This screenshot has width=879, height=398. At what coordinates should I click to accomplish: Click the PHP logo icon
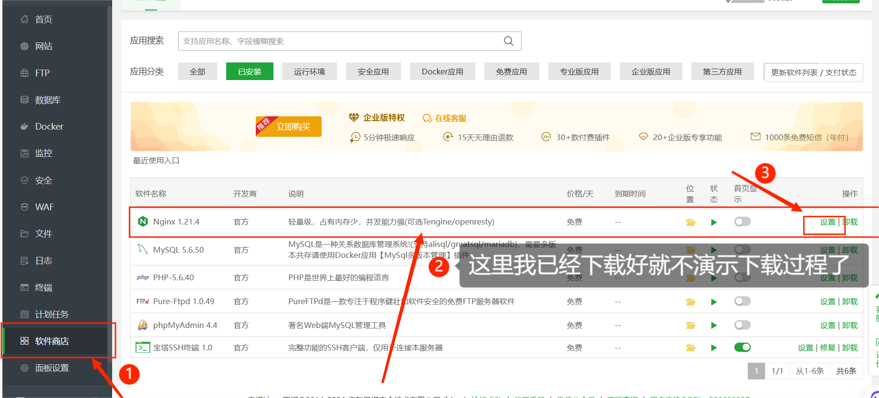(143, 277)
